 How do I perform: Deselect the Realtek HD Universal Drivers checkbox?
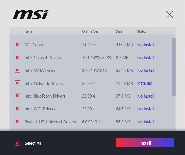point(17,122)
